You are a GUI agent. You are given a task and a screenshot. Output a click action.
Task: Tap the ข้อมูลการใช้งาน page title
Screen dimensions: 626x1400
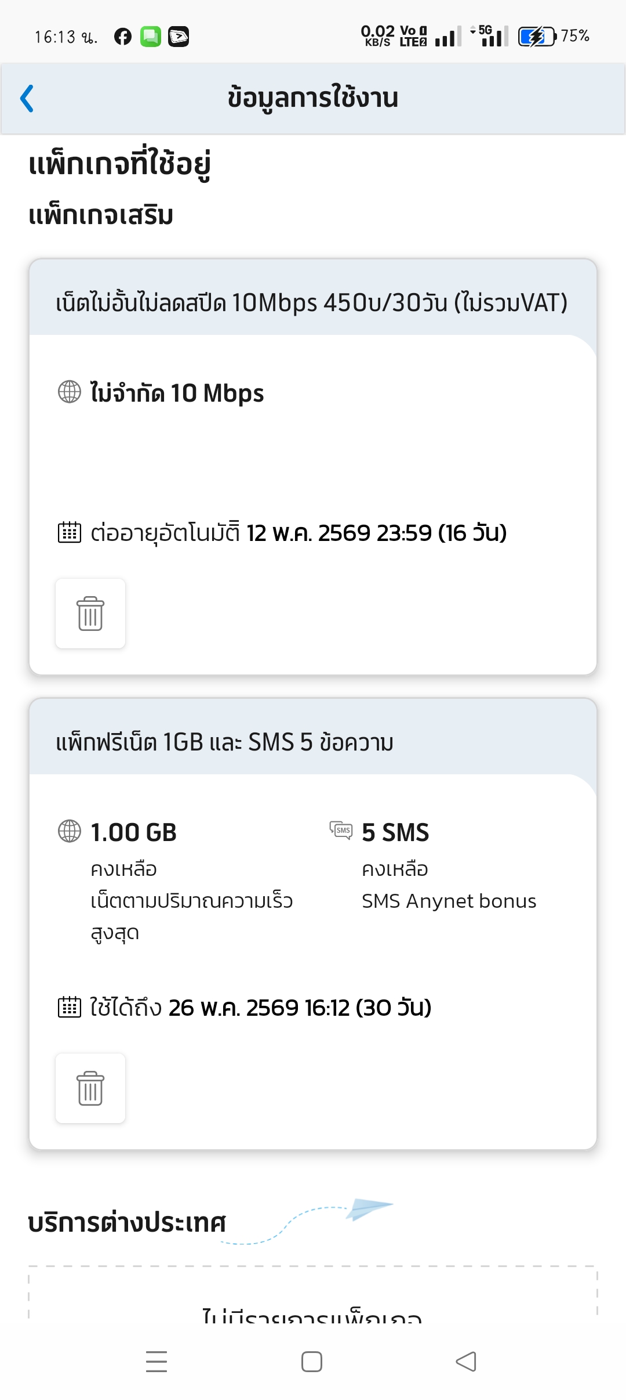pyautogui.click(x=313, y=98)
